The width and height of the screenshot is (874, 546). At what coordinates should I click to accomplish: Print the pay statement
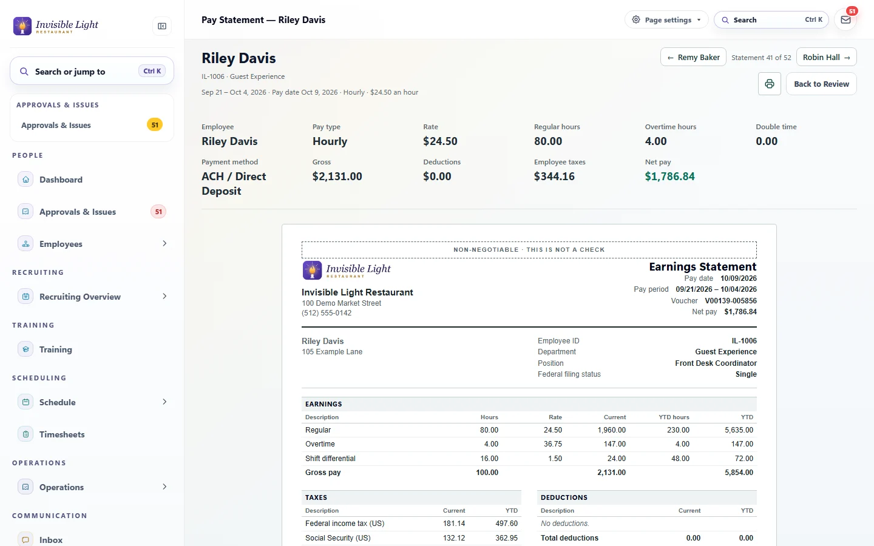770,84
